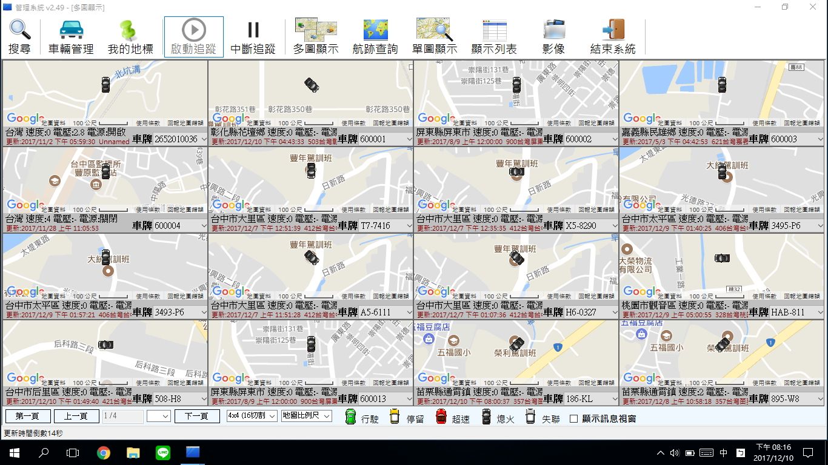The height and width of the screenshot is (465, 828).
Task: Open Google Chrome from the taskbar
Action: (x=104, y=452)
